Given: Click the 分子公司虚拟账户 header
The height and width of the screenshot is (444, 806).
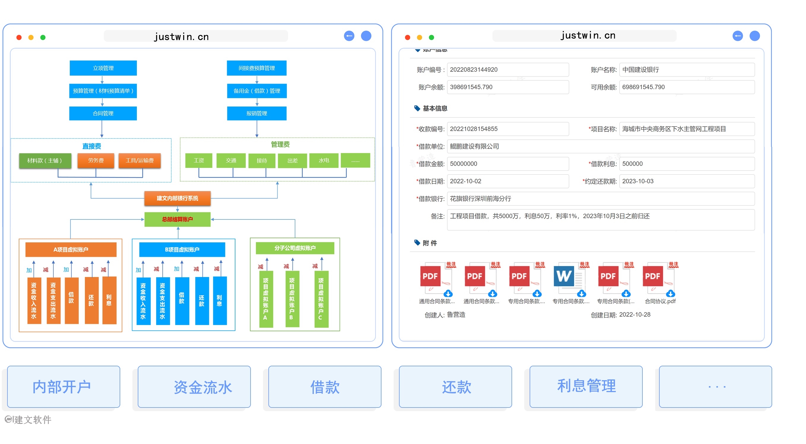Looking at the screenshot, I should 295,248.
